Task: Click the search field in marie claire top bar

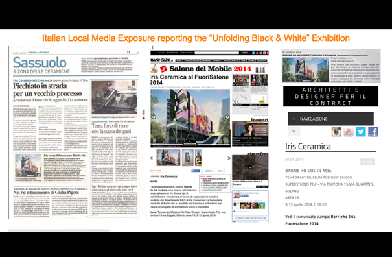Action: point(217,53)
